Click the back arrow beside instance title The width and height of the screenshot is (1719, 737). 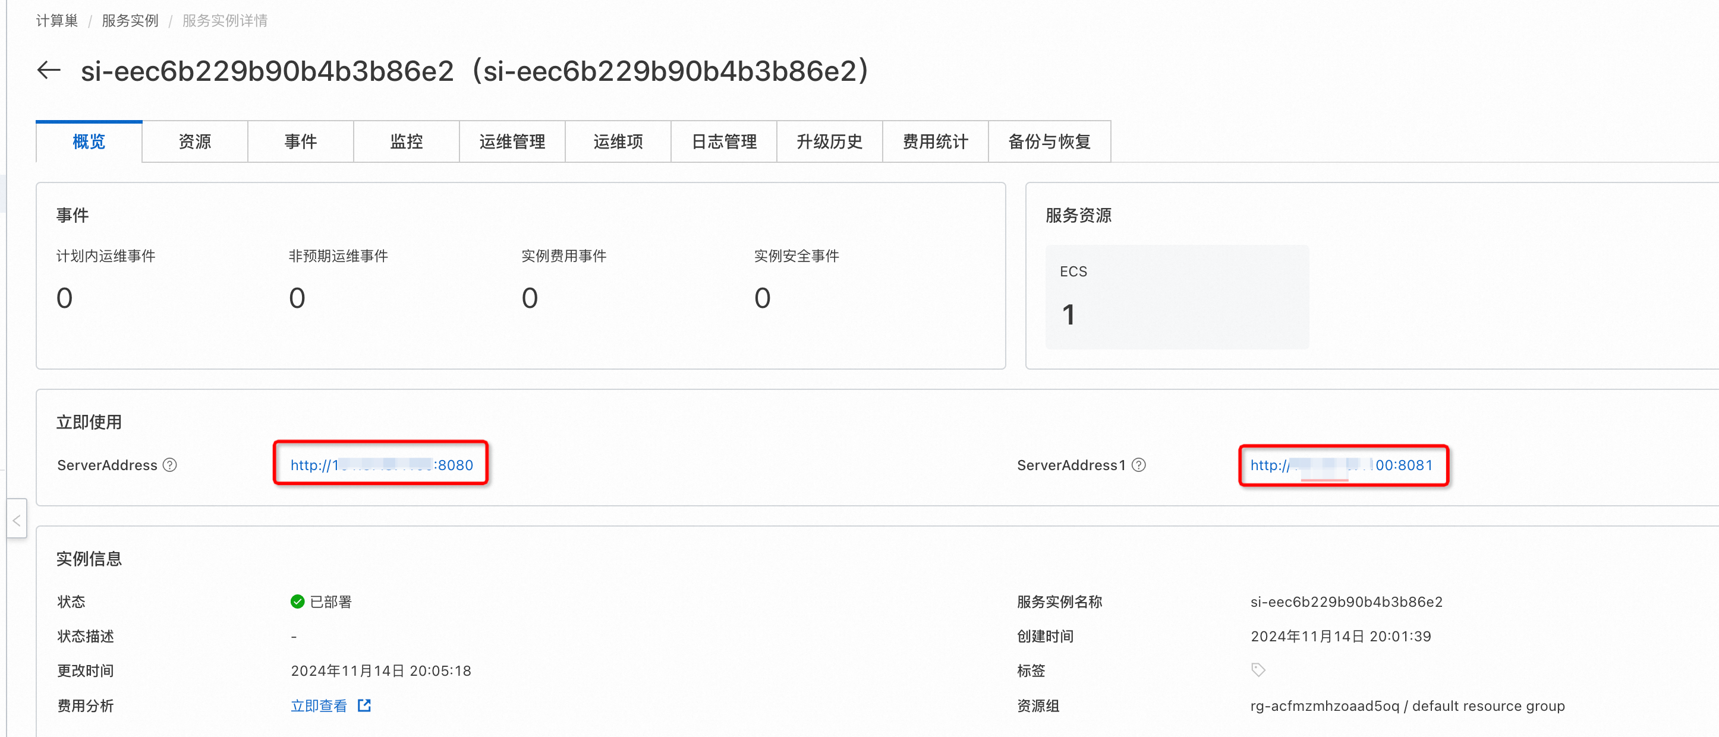(49, 70)
